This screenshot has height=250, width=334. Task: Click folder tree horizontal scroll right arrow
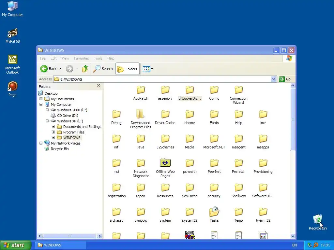99,236
